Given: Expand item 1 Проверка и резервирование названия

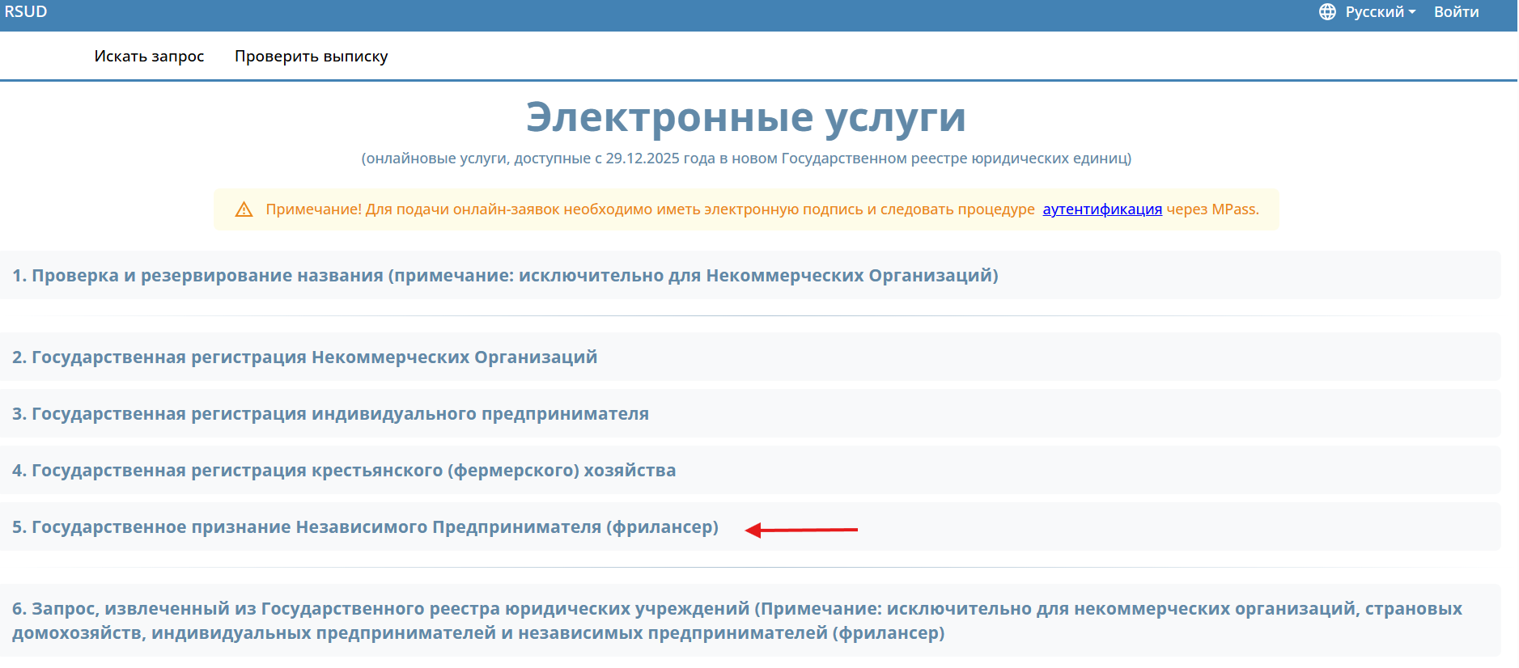Looking at the screenshot, I should (505, 276).
